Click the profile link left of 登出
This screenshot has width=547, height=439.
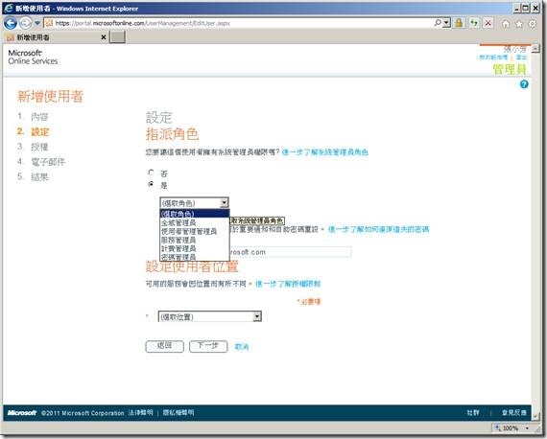coord(493,58)
